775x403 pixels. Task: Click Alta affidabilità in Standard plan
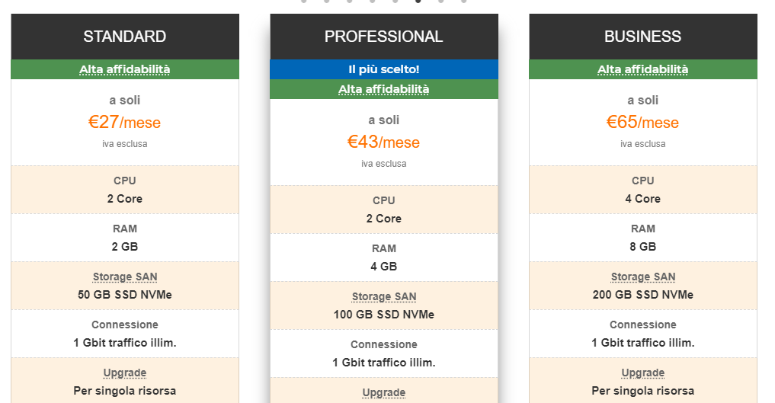tap(125, 69)
